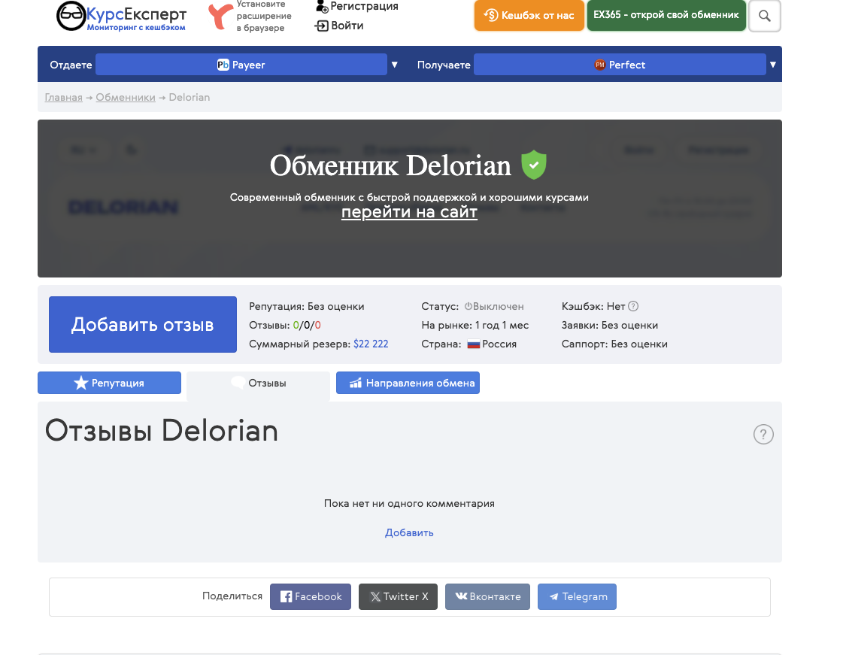Click the help circle in the Отзывы section

763,435
